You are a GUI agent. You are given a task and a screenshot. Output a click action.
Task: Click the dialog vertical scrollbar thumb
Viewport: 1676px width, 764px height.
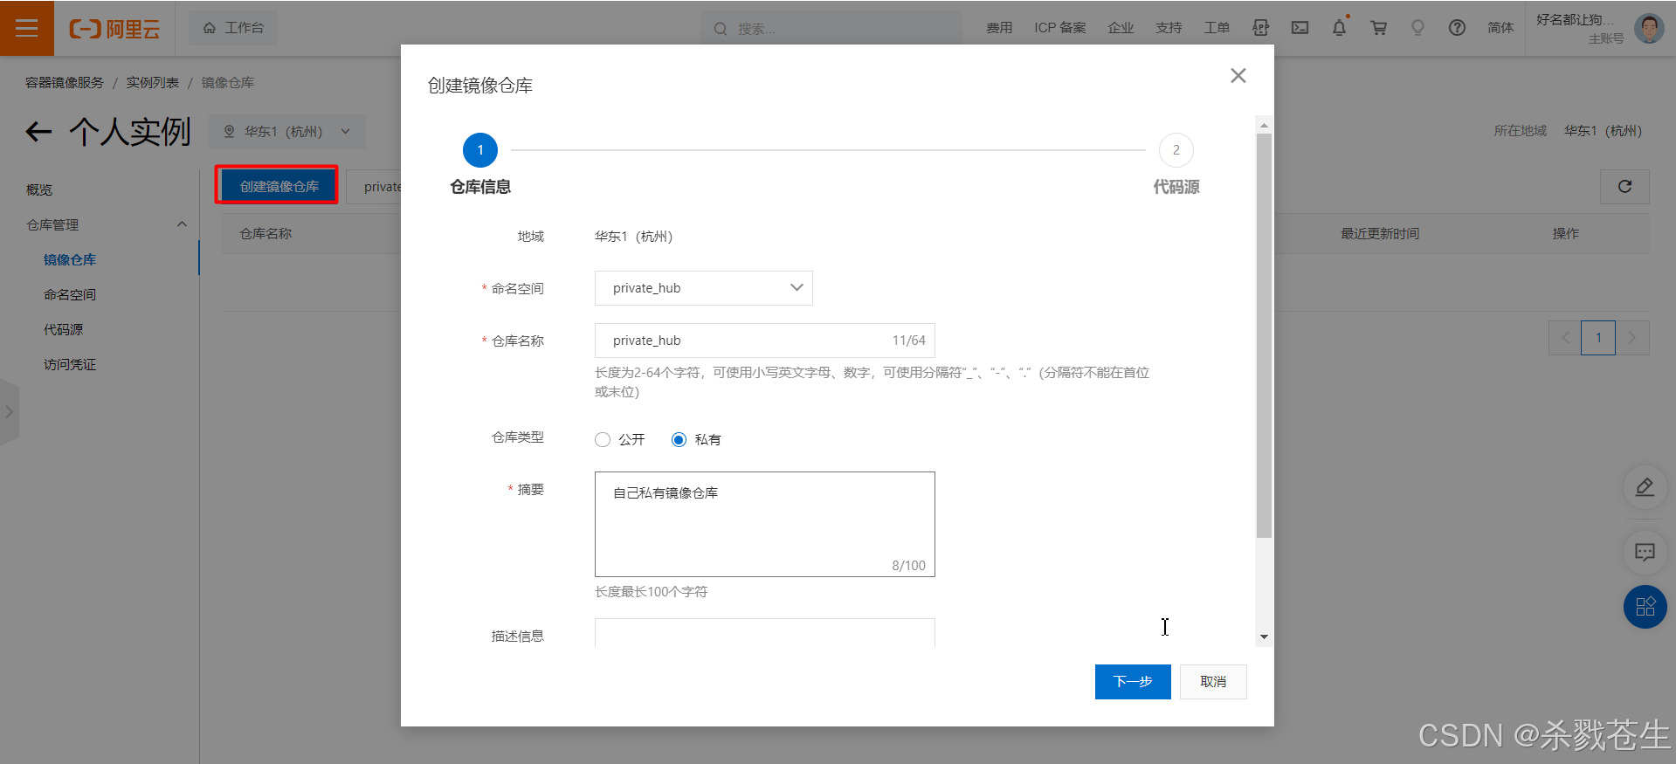click(1264, 336)
